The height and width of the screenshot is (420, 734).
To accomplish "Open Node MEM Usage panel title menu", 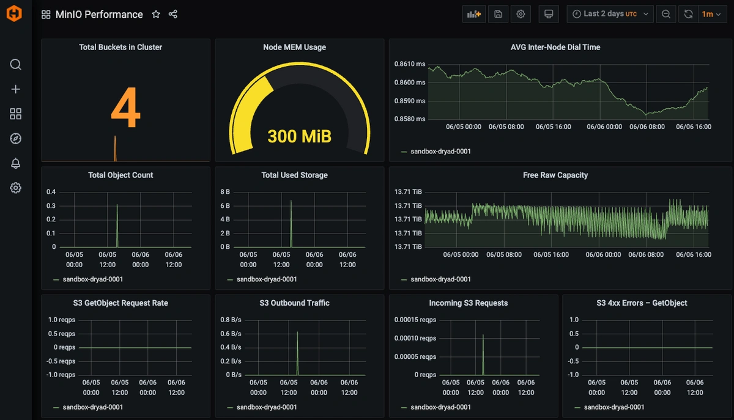I will [294, 47].
